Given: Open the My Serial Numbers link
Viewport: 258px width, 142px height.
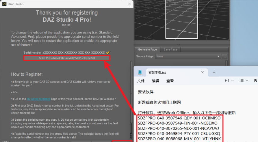Looking at the screenshot, I should coord(38,99).
